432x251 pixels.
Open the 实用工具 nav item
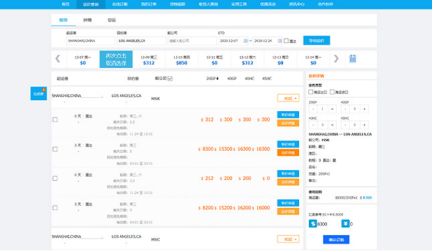[x=239, y=4]
